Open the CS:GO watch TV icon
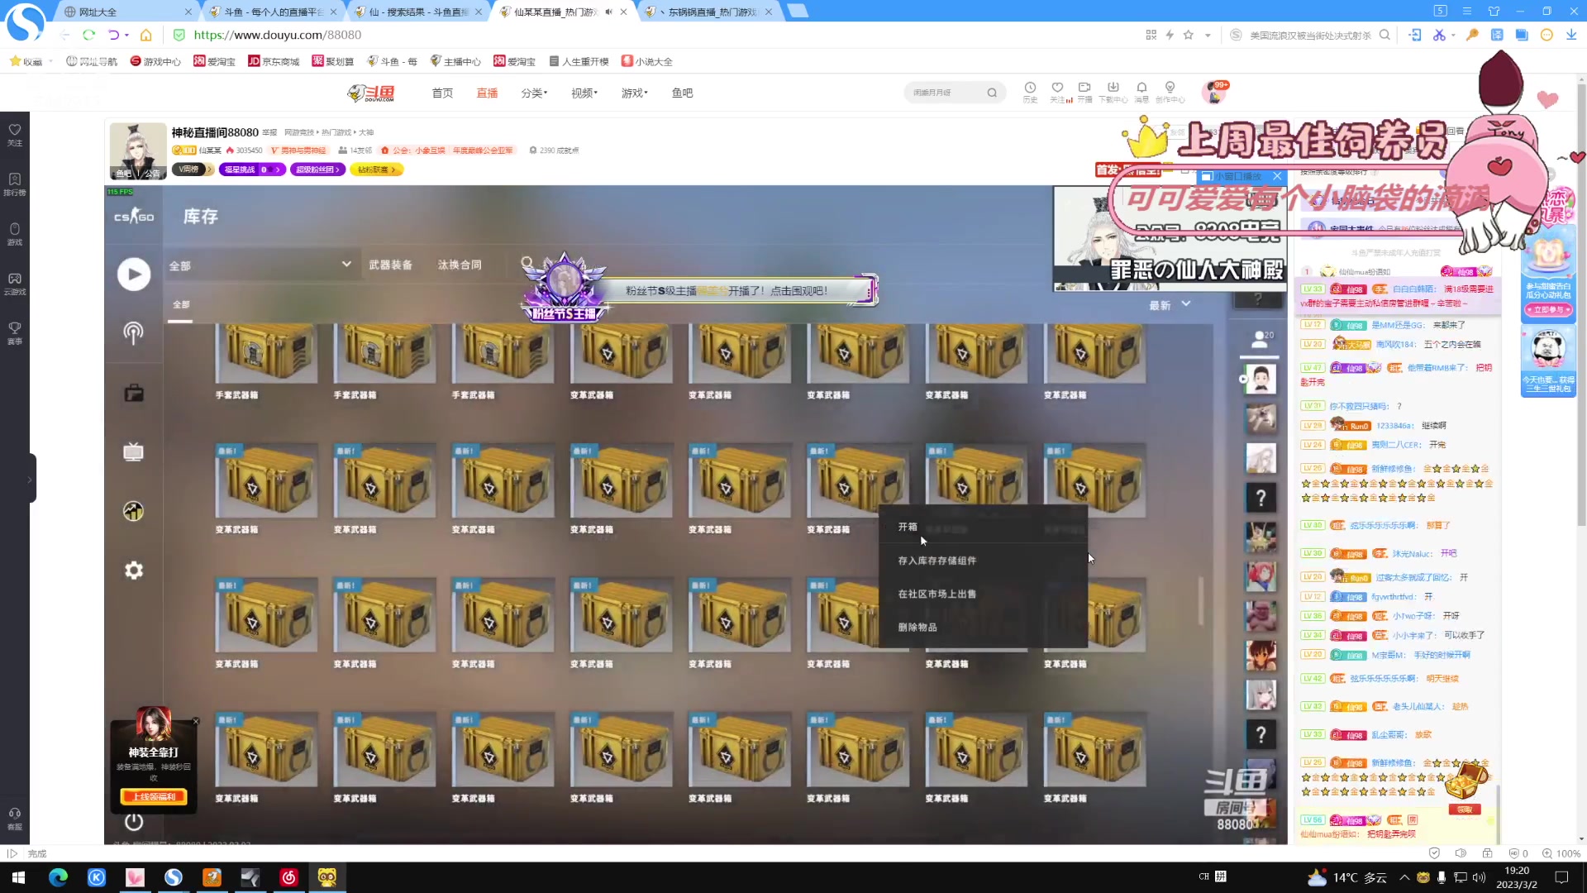Viewport: 1587px width, 893px height. [x=134, y=451]
